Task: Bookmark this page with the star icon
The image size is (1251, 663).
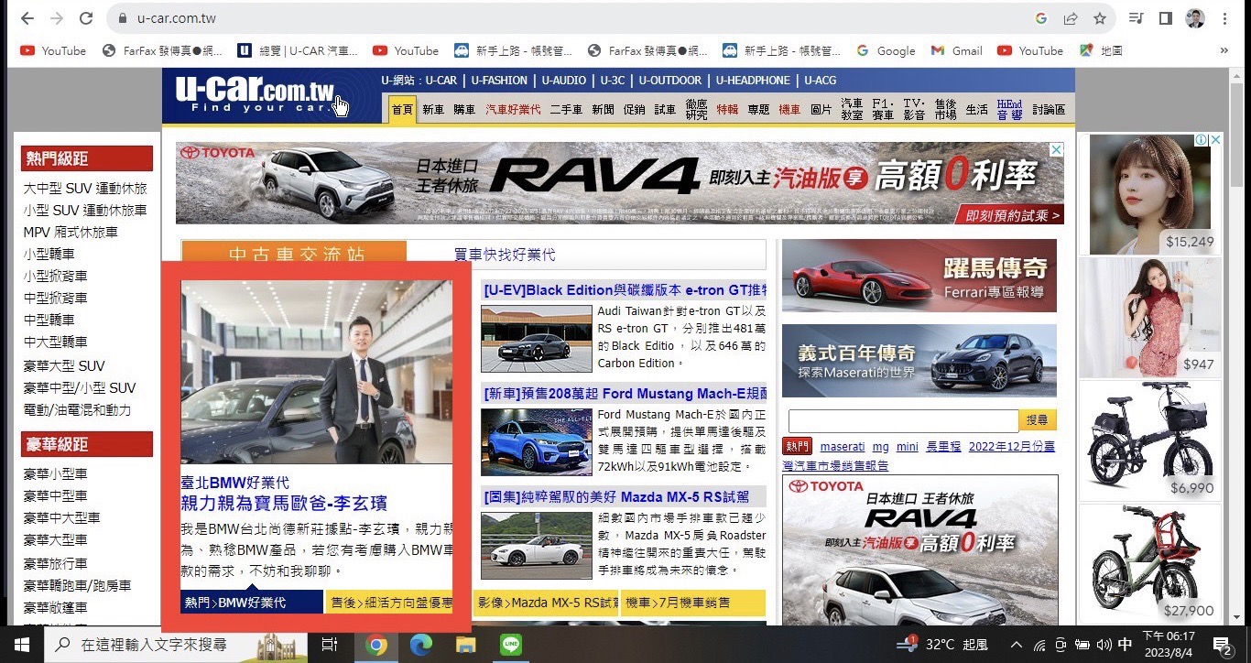Action: coord(1100,18)
